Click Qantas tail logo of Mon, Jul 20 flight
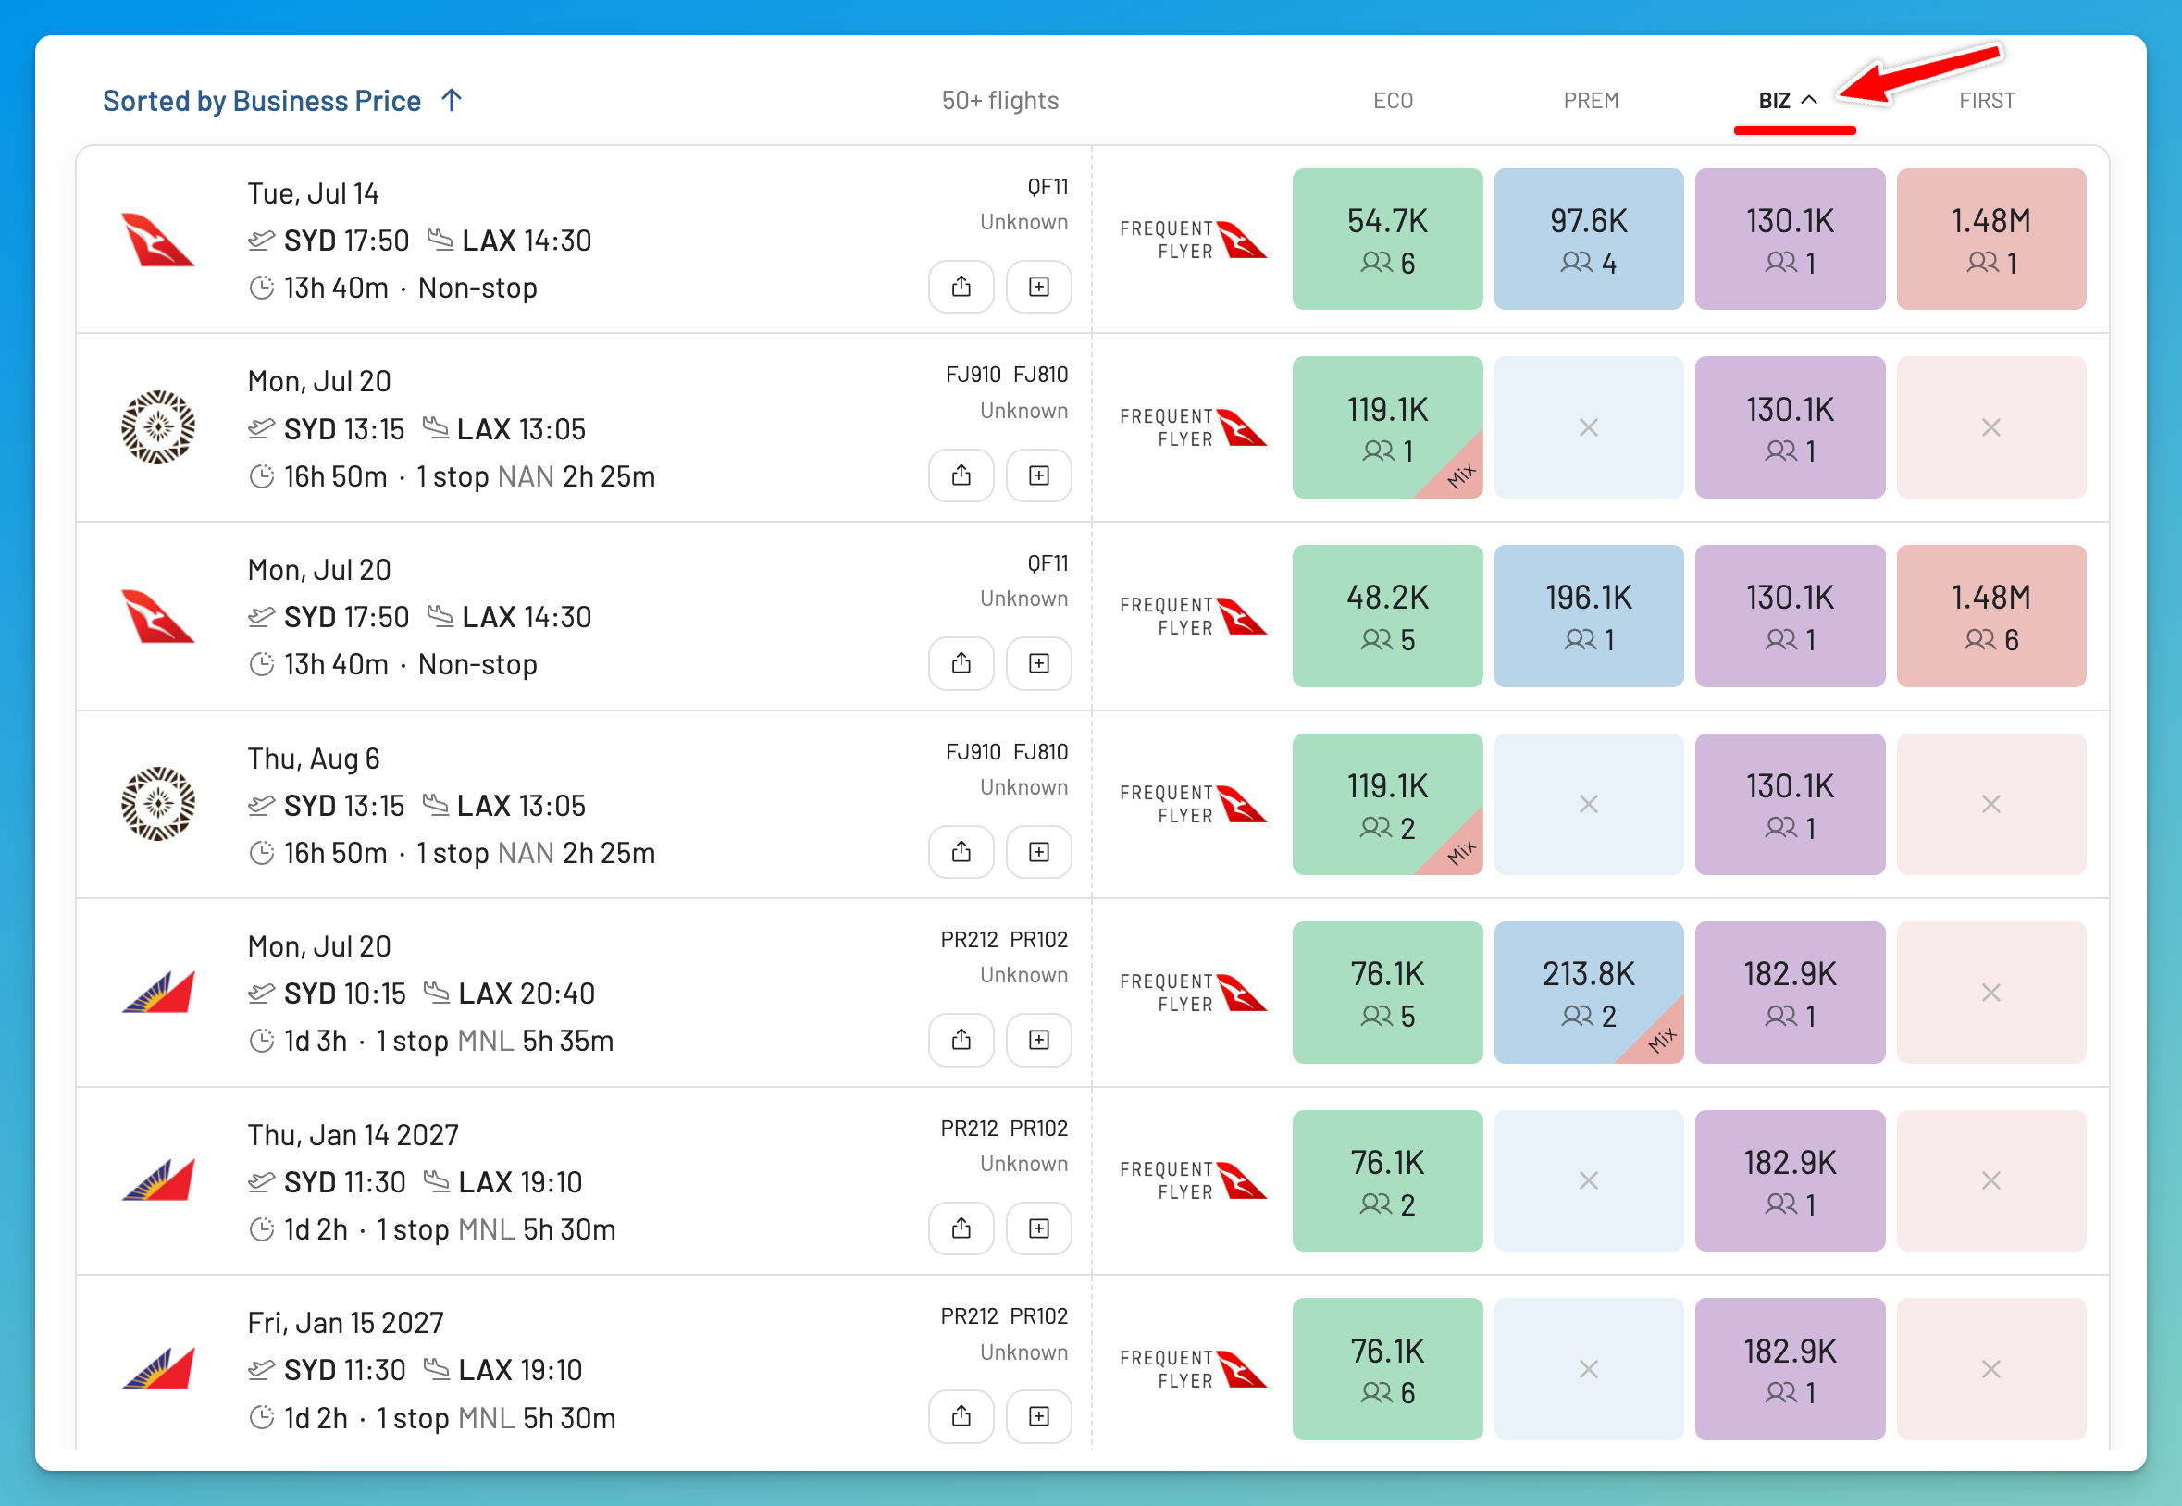 click(157, 616)
